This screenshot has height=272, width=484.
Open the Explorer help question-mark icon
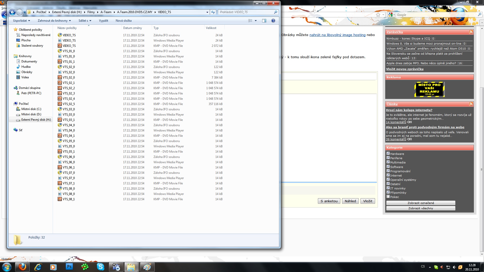[x=273, y=21]
